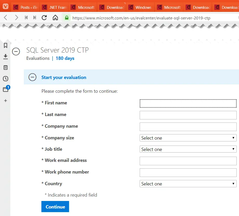Open the Downloads panel

[x=5, y=56]
